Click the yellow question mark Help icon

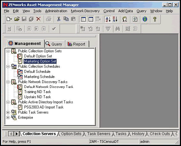(155, 19)
